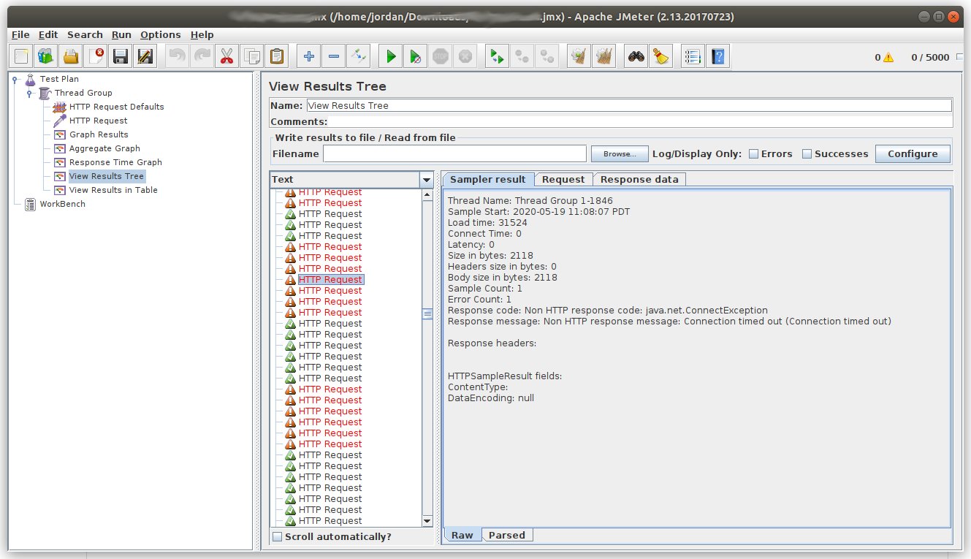The width and height of the screenshot is (971, 559).
Task: Start the test with green arrow
Action: pos(391,56)
